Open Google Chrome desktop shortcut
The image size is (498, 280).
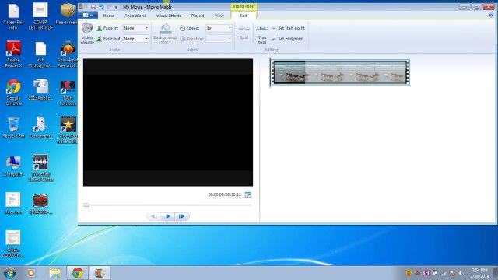click(x=13, y=93)
